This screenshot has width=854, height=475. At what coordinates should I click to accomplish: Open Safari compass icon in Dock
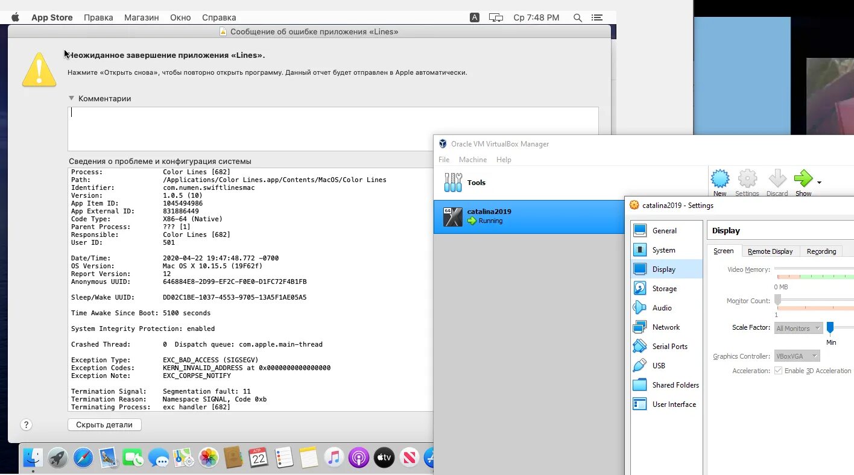pos(83,458)
